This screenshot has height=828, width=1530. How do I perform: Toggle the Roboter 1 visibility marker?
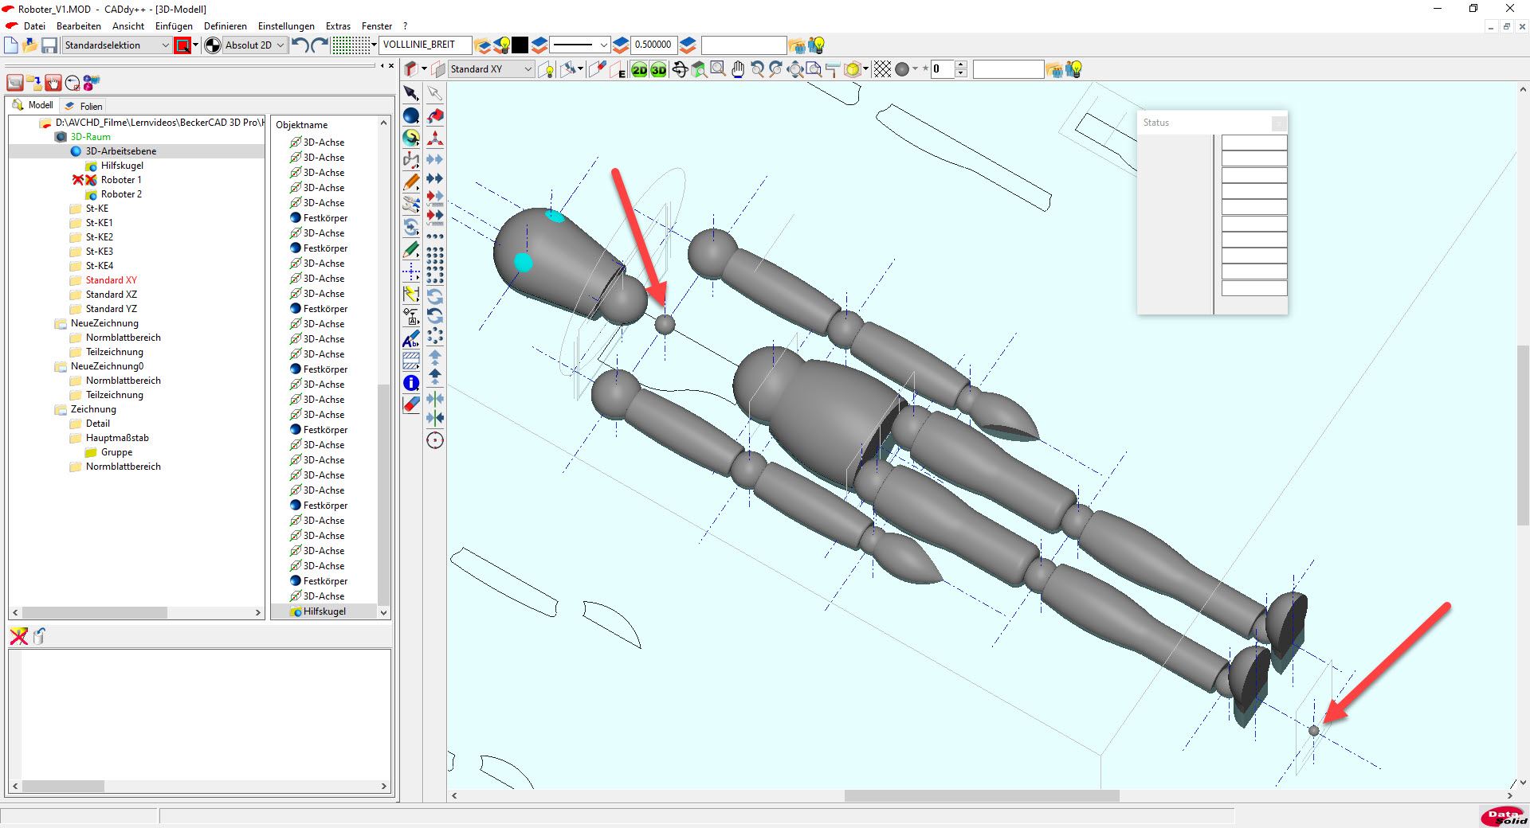pos(78,180)
